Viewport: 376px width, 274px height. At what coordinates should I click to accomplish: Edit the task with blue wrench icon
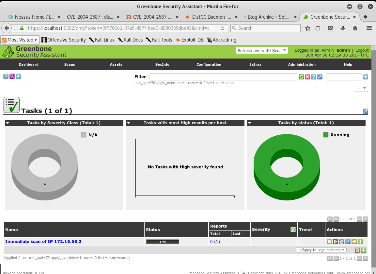(x=348, y=242)
